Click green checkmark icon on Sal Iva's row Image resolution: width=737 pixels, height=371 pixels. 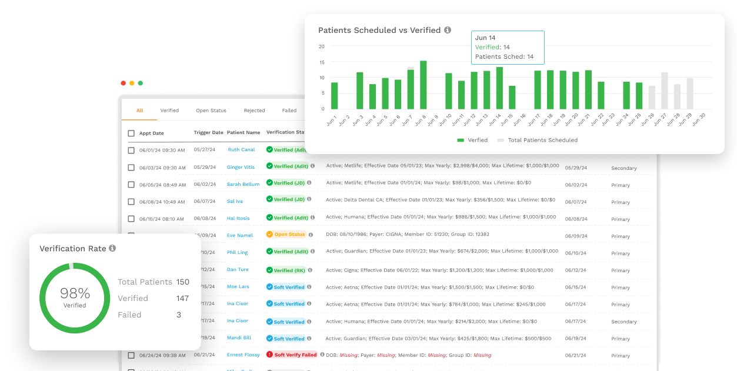coord(270,200)
